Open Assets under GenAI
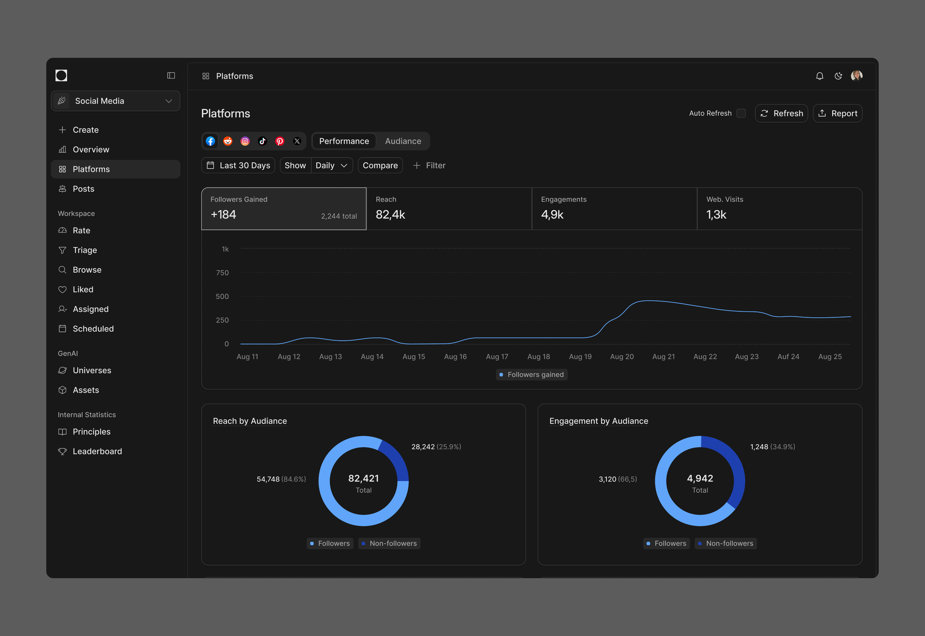The image size is (925, 636). point(116,390)
